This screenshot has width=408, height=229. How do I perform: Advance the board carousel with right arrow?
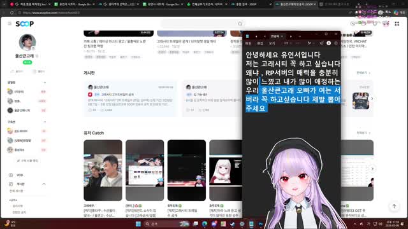click(x=372, y=99)
